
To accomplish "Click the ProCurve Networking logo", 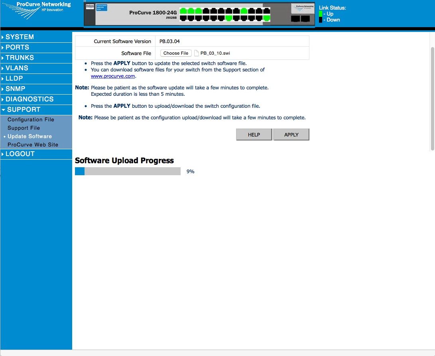I will tap(37, 10).
